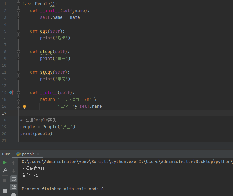The image size is (233, 196).
Task: Toggle soft-wrap in Run console
Action: click(14, 179)
